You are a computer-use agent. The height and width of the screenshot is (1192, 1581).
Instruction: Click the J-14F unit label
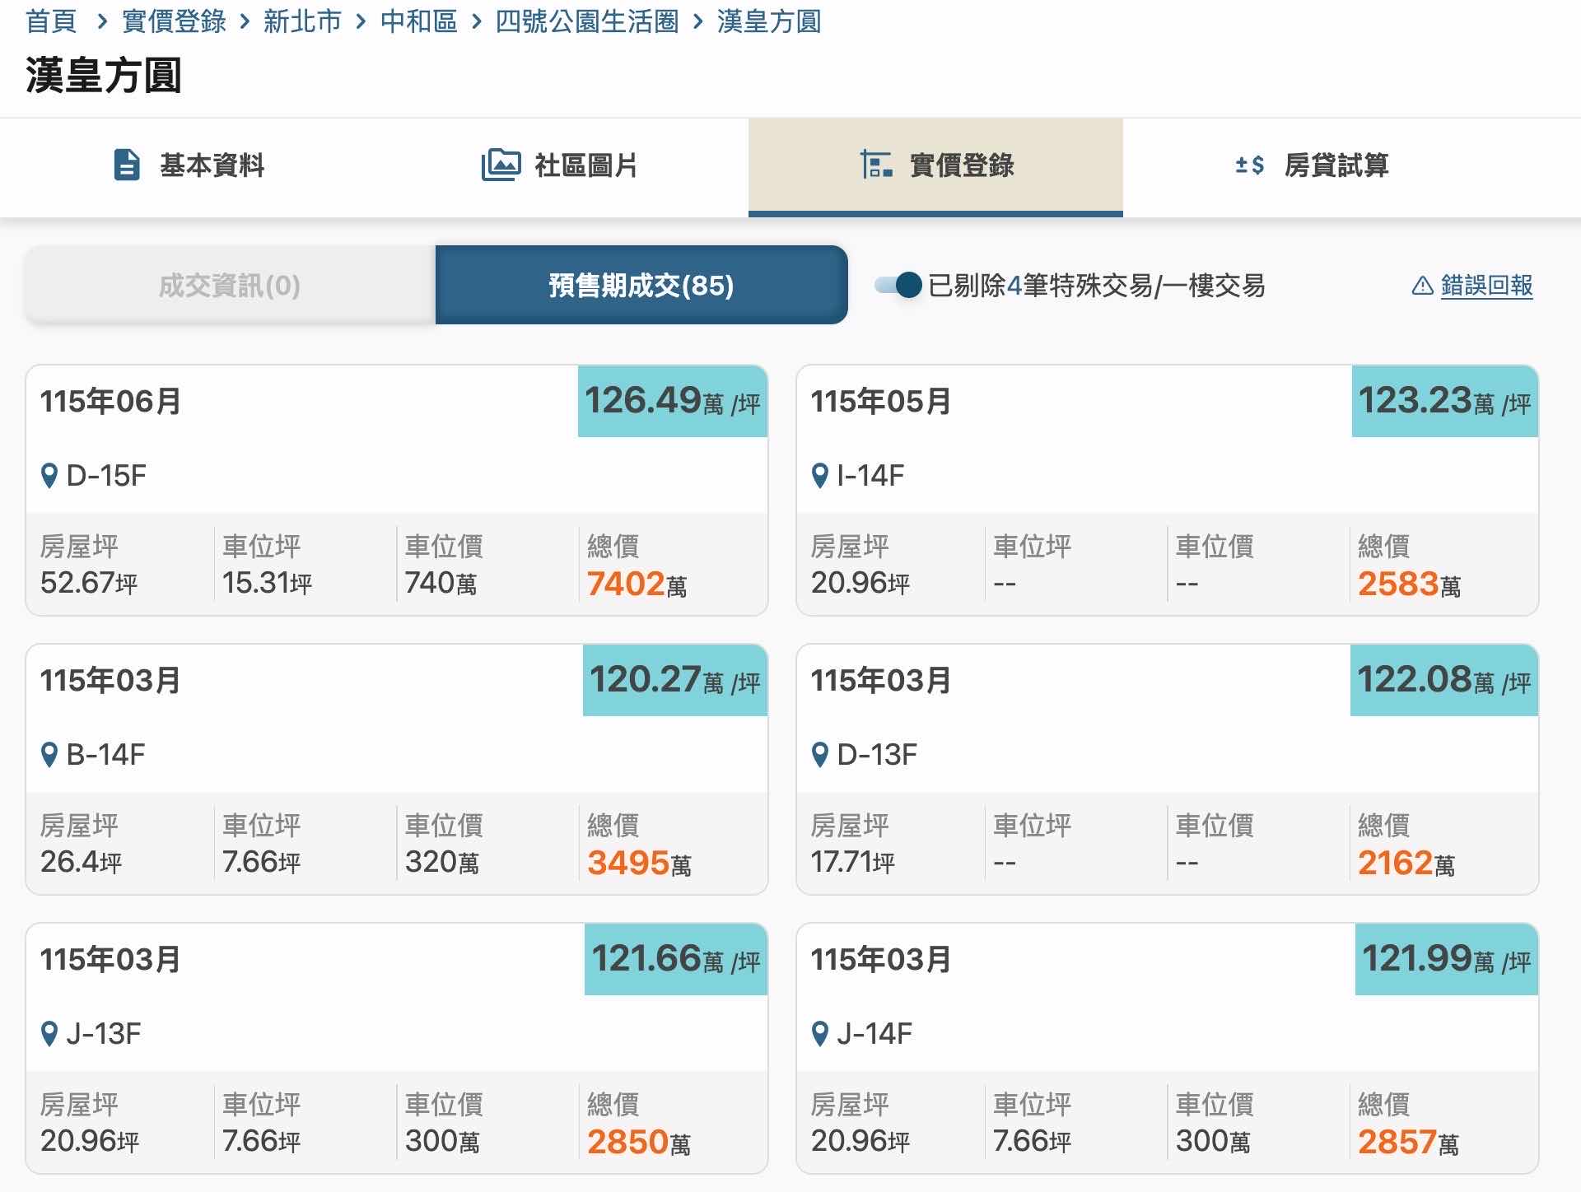point(874,1034)
